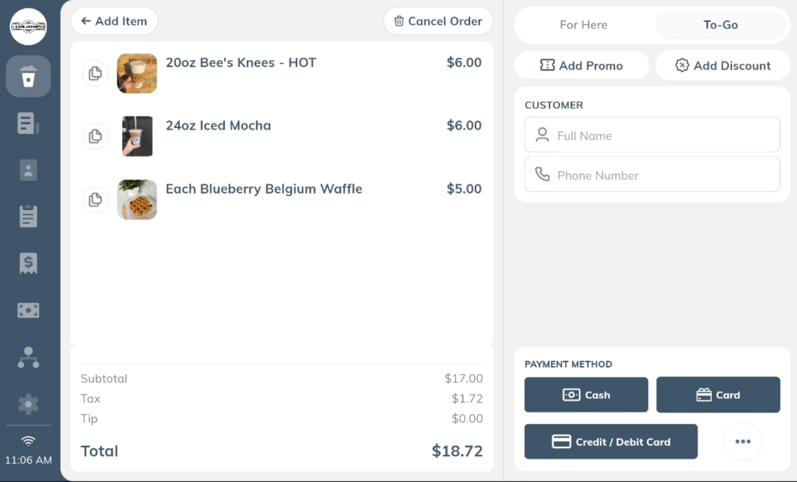
Task: Open the hierarchy network icon in sidebar
Action: tap(28, 357)
